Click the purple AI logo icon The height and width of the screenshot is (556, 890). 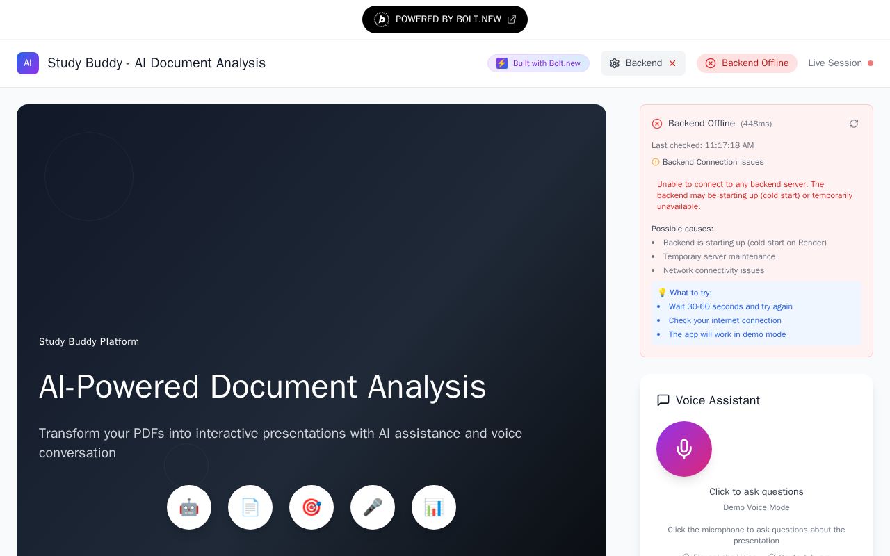(x=28, y=63)
